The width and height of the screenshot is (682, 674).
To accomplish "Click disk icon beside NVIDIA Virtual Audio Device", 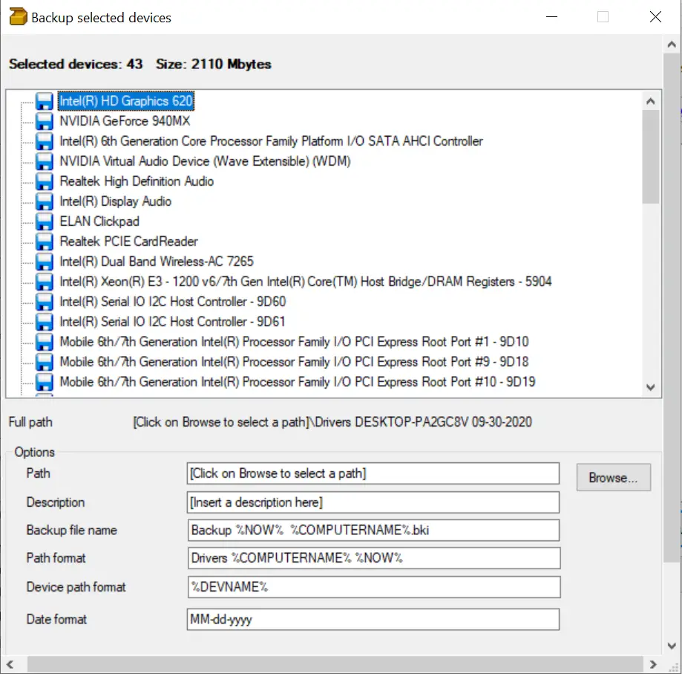I will [x=44, y=161].
